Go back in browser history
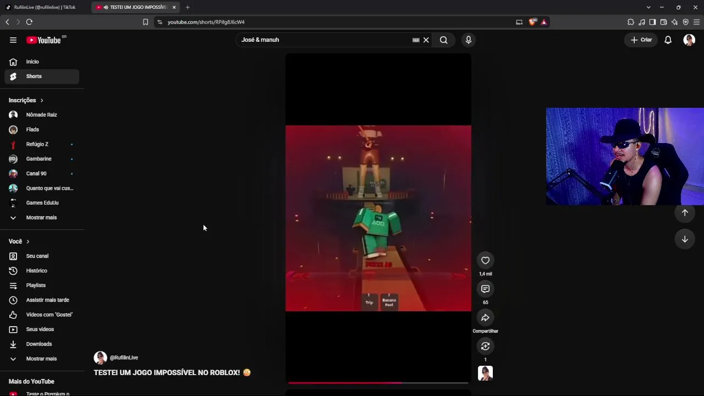This screenshot has height=396, width=704. pos(7,22)
